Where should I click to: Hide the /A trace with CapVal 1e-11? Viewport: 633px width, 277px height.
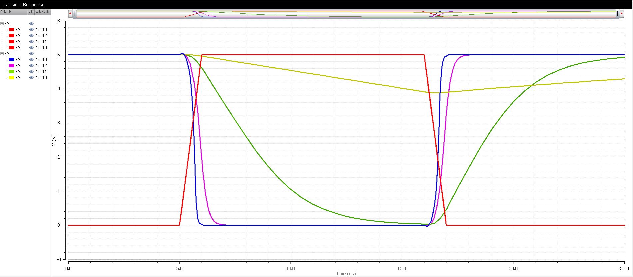point(32,42)
